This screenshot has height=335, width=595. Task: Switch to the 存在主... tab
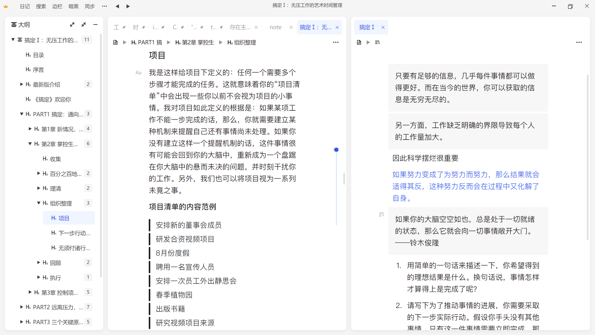(240, 27)
